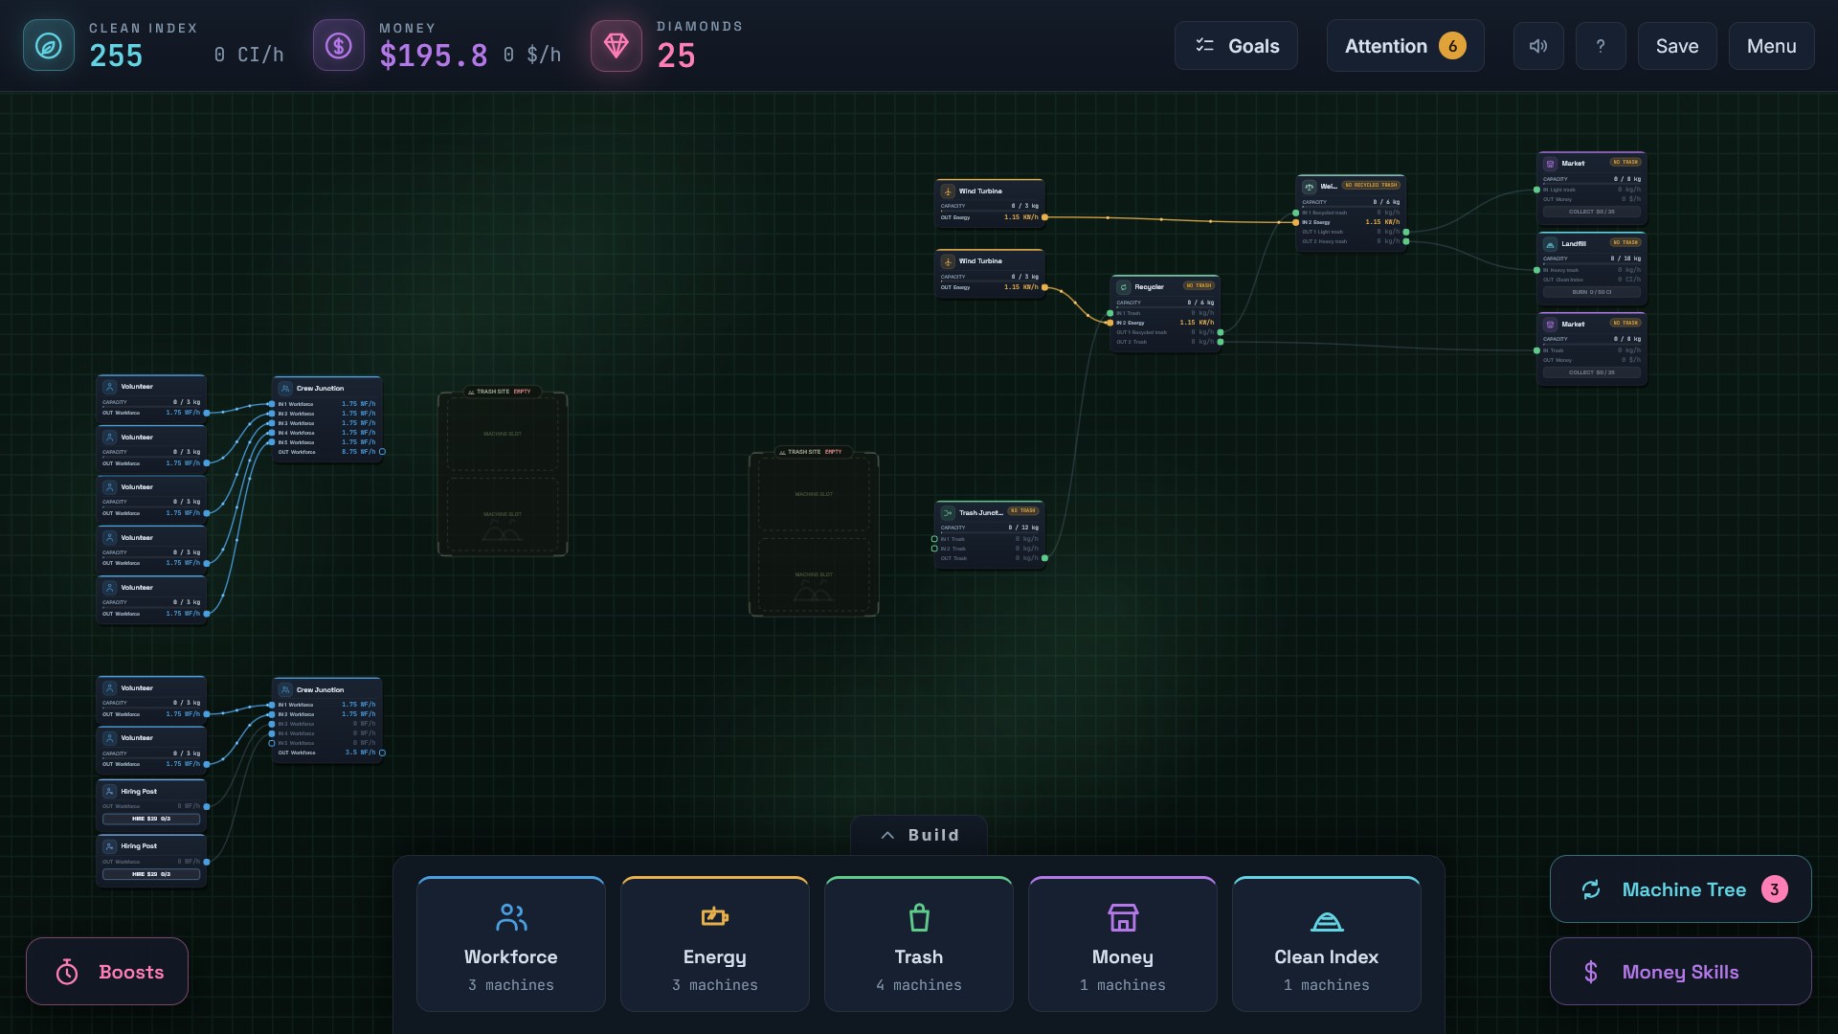Open the Boosts panel
This screenshot has width=1838, height=1034.
tap(107, 972)
